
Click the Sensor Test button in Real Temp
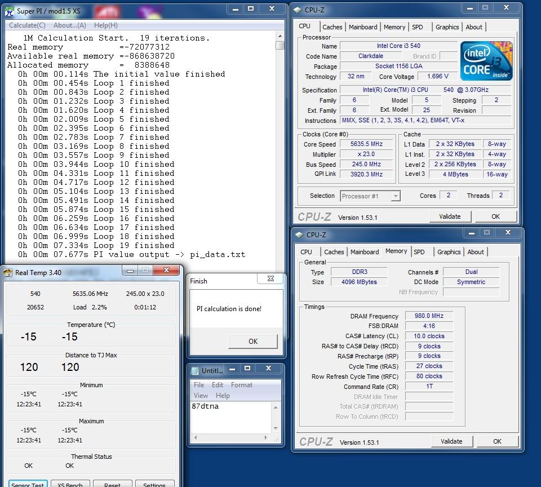coord(28,483)
